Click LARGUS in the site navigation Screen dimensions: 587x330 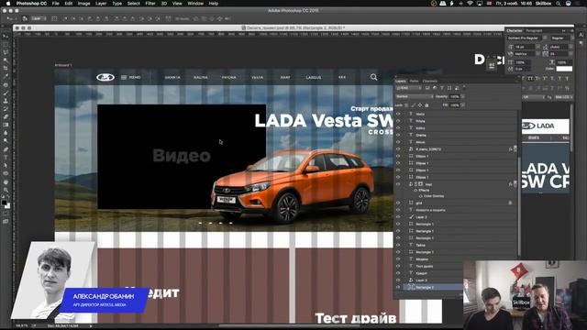coord(314,77)
